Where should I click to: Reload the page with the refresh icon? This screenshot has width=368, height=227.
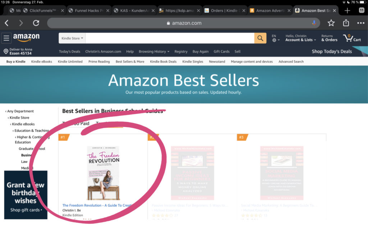36,23
